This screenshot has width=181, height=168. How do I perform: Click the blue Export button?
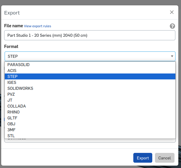pyautogui.click(x=143, y=158)
